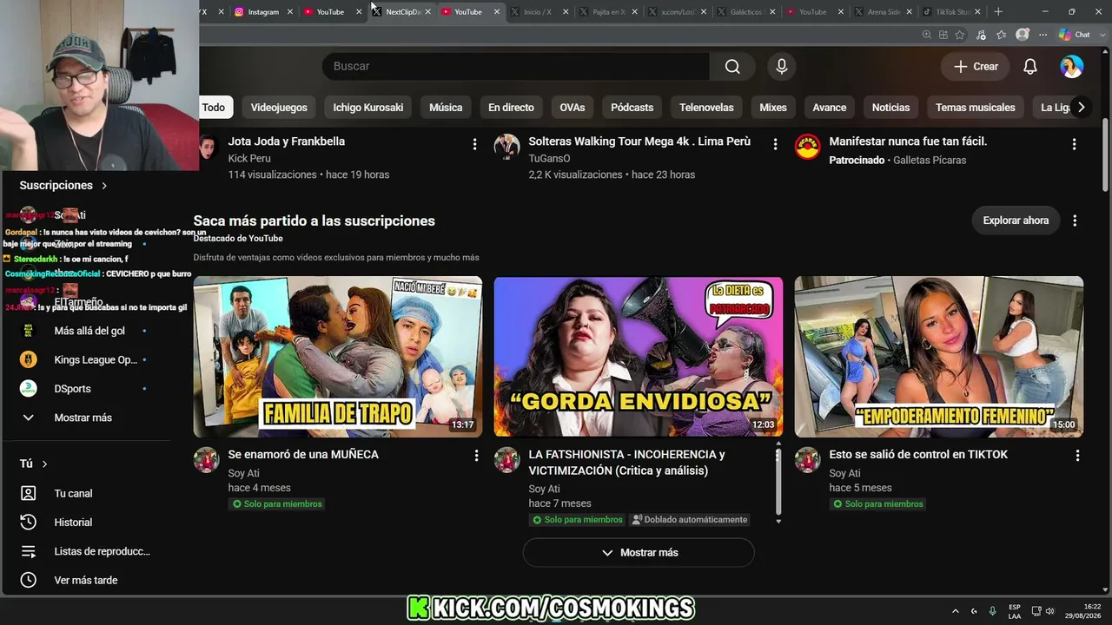Expand the Tú section chevron
This screenshot has width=1112, height=625.
44,464
